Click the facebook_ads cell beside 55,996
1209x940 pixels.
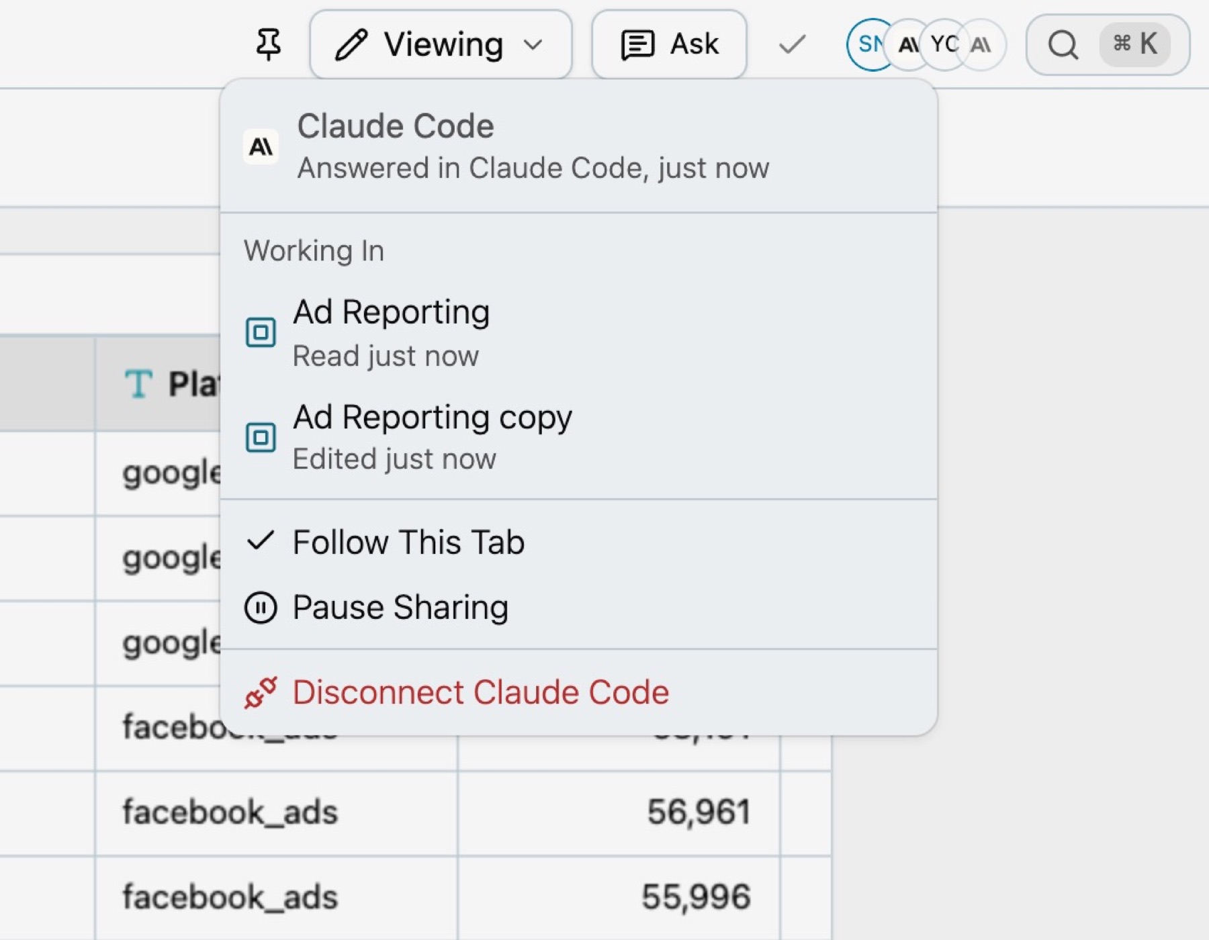pyautogui.click(x=276, y=897)
